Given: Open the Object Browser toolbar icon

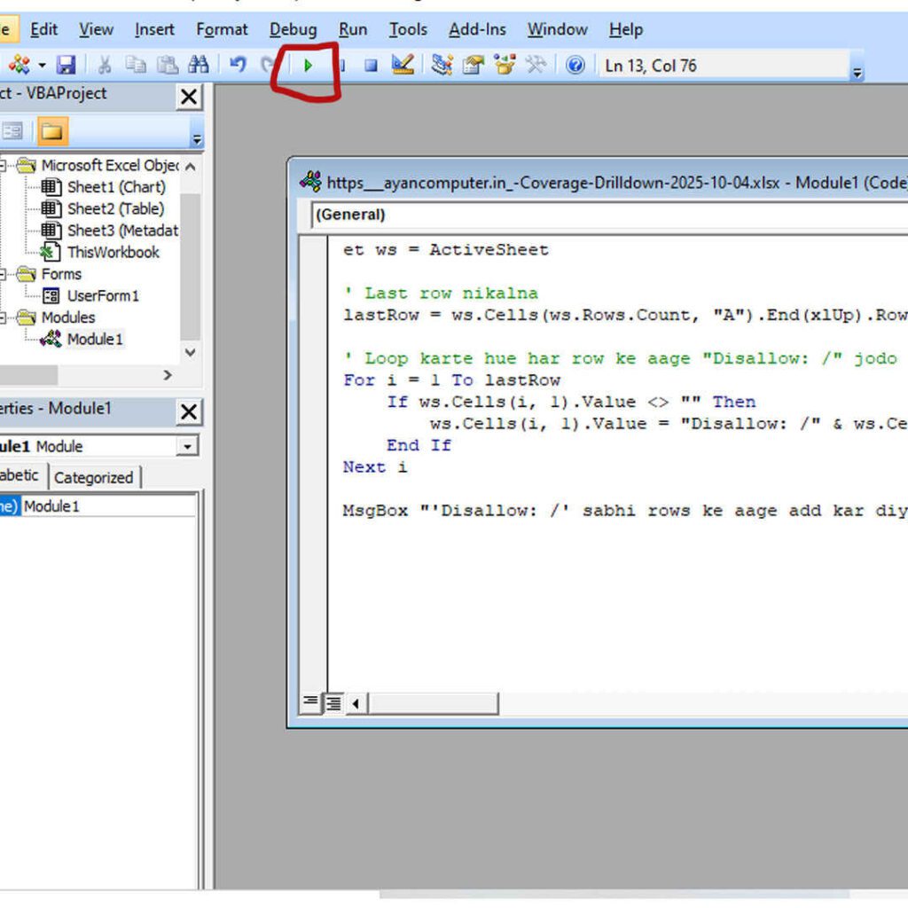Looking at the screenshot, I should [x=505, y=65].
